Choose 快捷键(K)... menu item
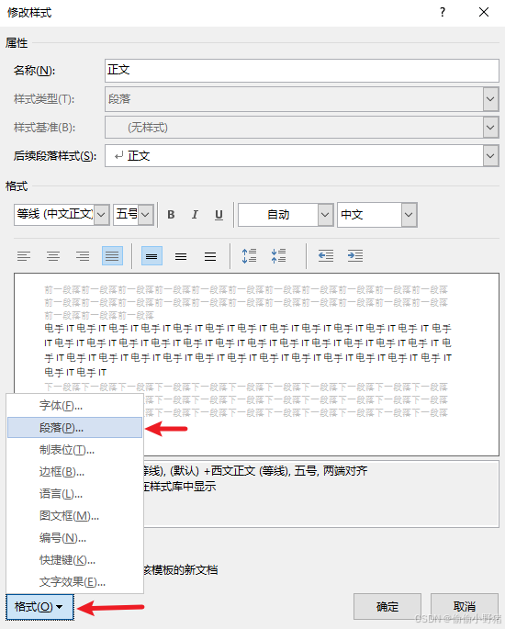The width and height of the screenshot is (505, 629). click(x=75, y=559)
